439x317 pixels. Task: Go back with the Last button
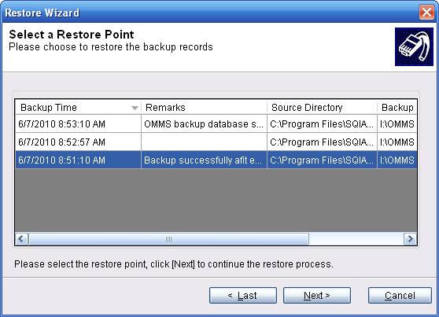(x=243, y=296)
